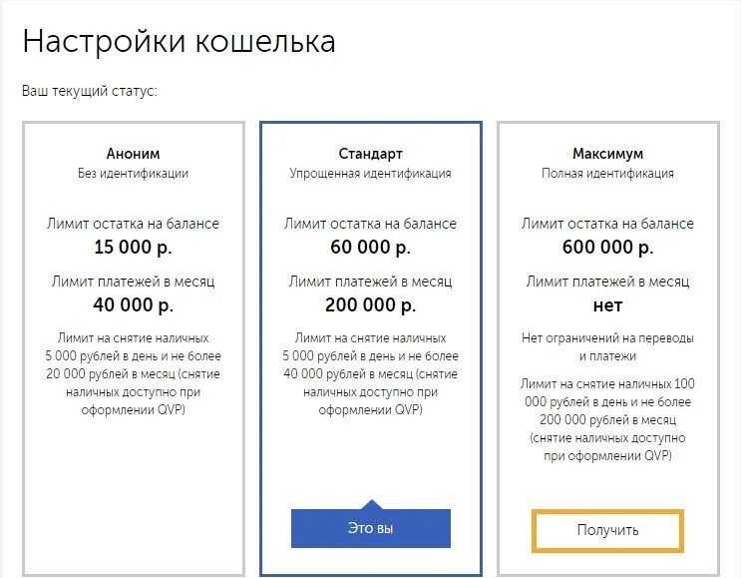Click cash withdrawal text in Стандарт card
Screen dimensions: 741x578
[371, 373]
